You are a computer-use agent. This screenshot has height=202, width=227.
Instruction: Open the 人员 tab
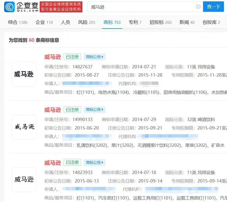pyautogui.click(x=66, y=22)
